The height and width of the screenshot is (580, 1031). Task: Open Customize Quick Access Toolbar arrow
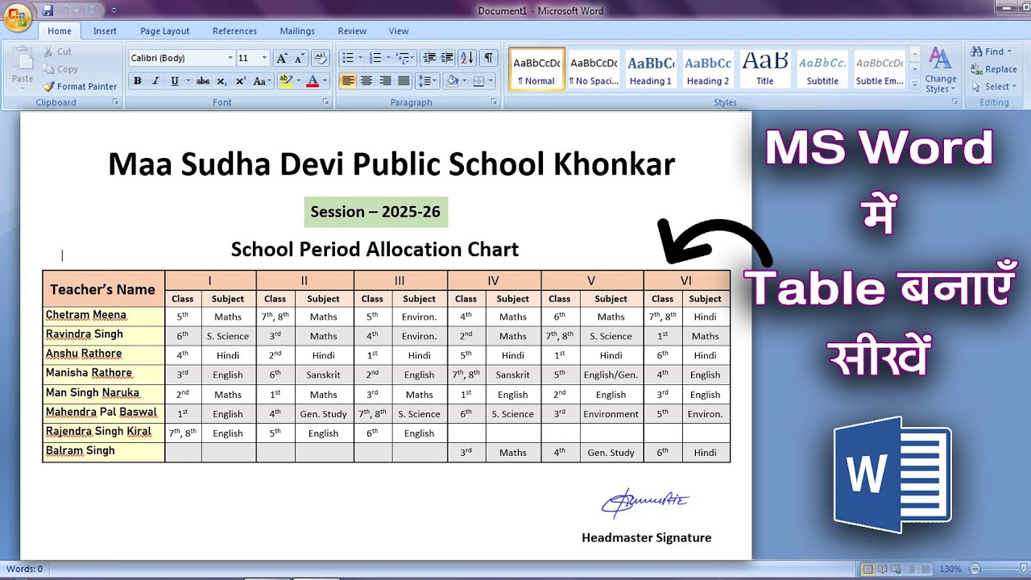pyautogui.click(x=114, y=10)
